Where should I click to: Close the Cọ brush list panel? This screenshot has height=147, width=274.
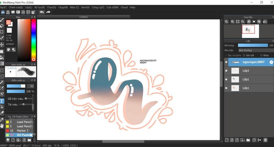pyautogui.click(x=35, y=116)
